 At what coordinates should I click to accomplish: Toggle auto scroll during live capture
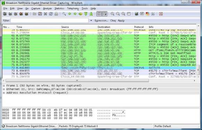pos(105,14)
